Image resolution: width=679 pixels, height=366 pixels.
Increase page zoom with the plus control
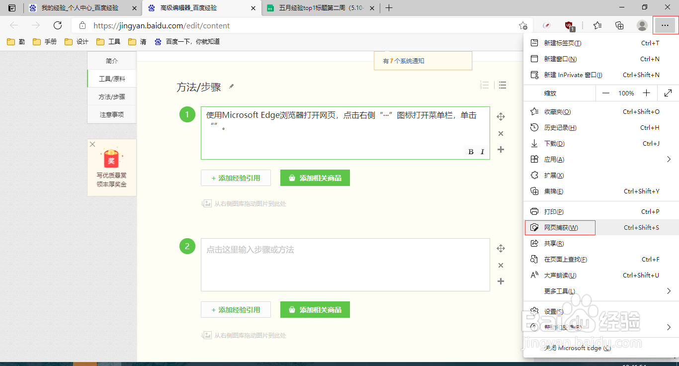point(646,93)
